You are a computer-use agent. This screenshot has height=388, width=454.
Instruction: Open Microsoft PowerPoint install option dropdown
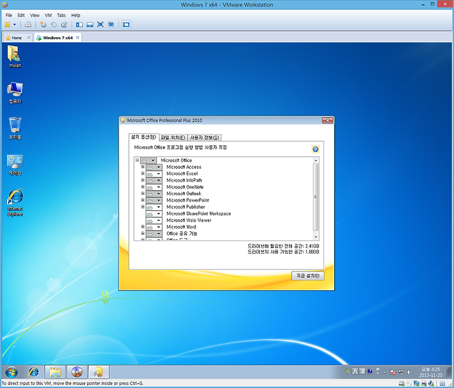click(154, 200)
